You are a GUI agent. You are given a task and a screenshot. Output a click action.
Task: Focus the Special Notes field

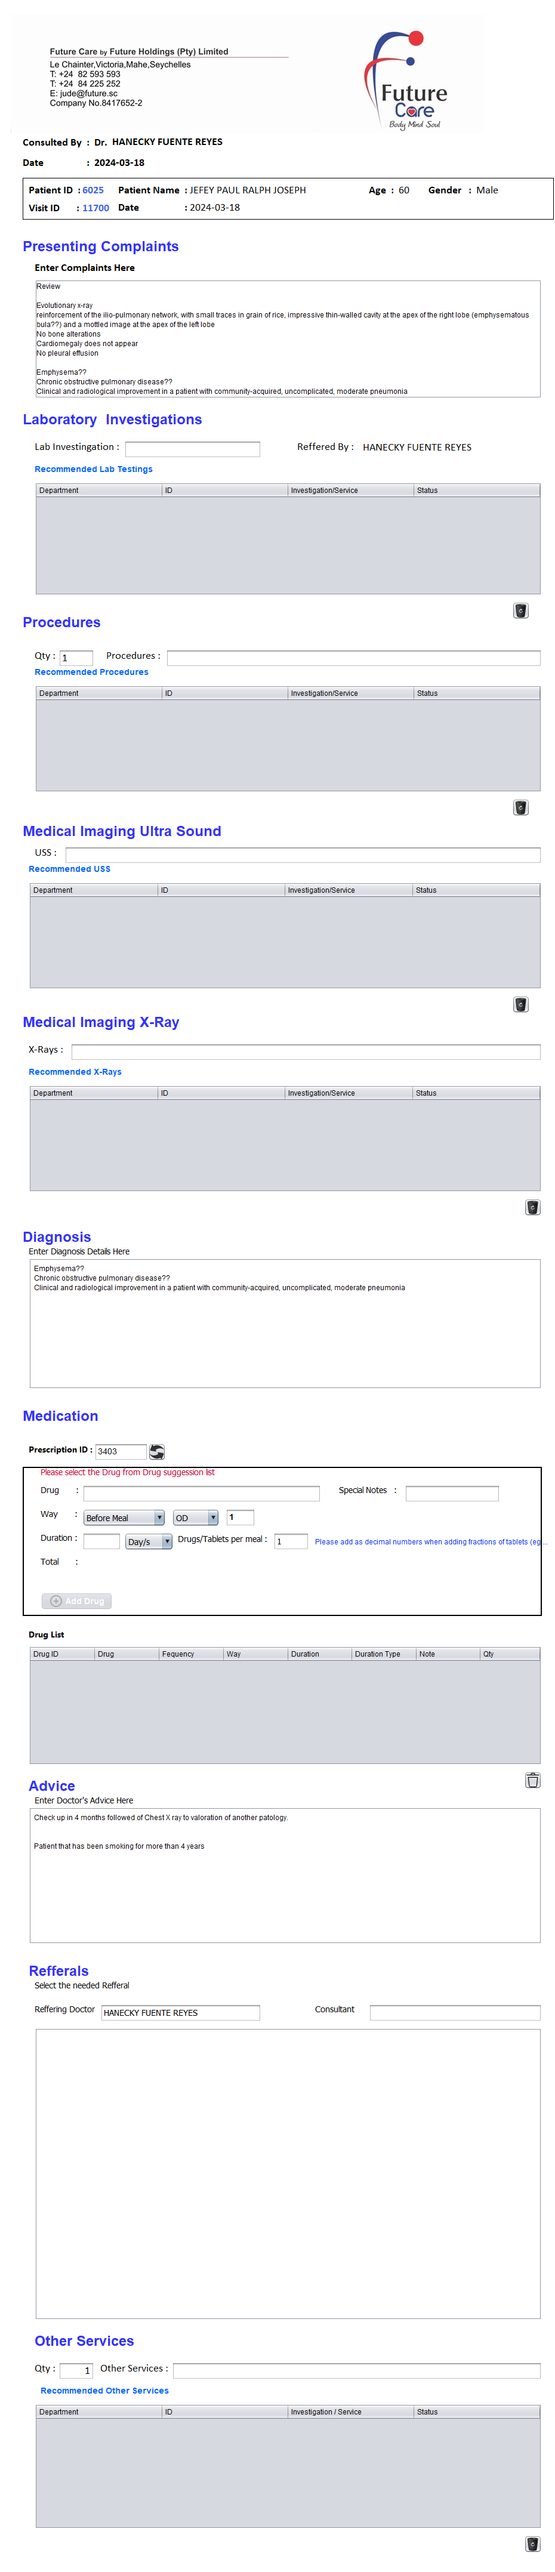coord(451,1494)
